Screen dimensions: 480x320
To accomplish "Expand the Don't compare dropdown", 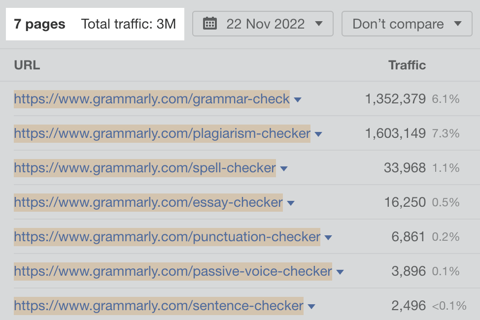I will point(407,24).
